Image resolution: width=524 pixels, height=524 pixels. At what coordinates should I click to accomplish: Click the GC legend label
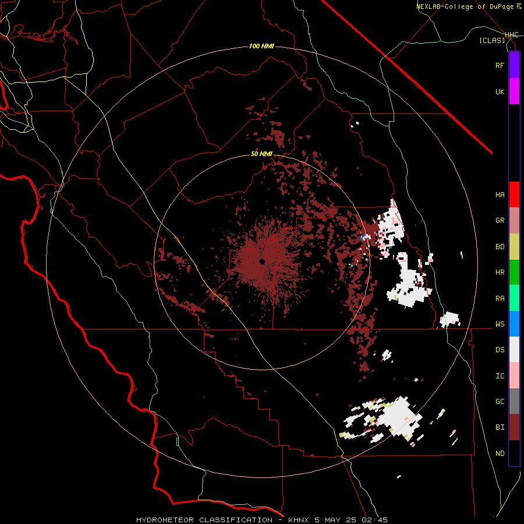click(500, 402)
